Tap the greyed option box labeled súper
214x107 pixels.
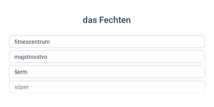click(x=107, y=87)
